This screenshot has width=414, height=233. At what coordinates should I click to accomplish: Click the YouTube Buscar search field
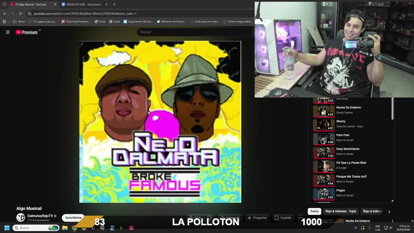click(x=195, y=32)
